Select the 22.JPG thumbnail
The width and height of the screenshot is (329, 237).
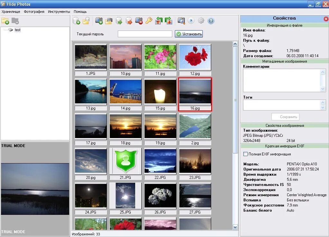click(160, 161)
